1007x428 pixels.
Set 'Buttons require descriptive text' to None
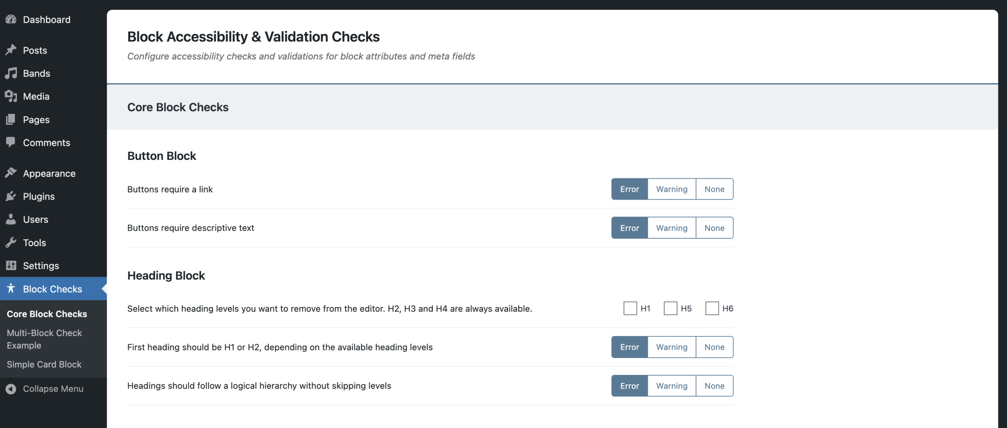tap(714, 228)
